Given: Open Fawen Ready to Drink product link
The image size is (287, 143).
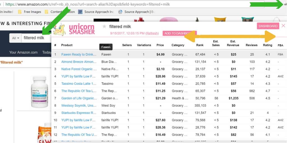Looking at the screenshot, I should tap(79, 54).
